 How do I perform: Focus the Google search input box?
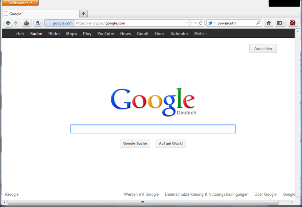(x=153, y=129)
